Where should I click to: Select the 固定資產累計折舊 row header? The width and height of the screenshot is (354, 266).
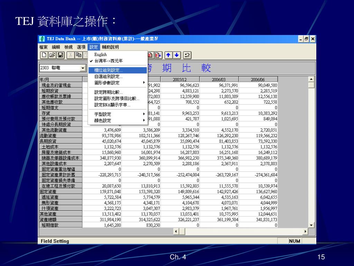[x=61, y=175]
